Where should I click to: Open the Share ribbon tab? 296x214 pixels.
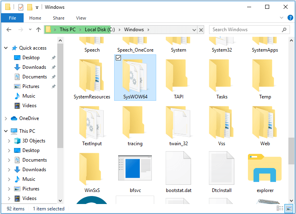click(x=58, y=18)
